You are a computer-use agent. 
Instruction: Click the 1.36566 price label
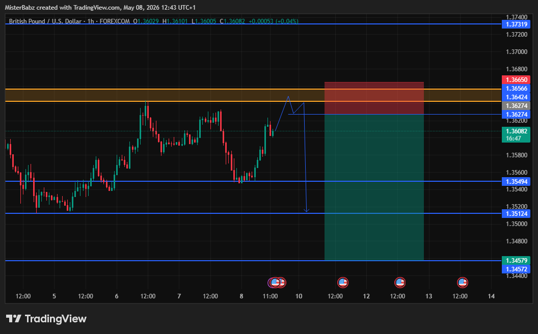516,89
